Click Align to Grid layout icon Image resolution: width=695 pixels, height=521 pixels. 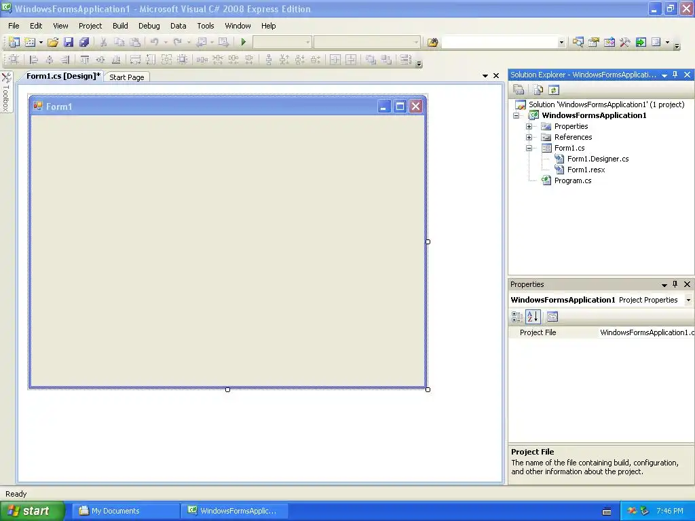click(x=14, y=60)
